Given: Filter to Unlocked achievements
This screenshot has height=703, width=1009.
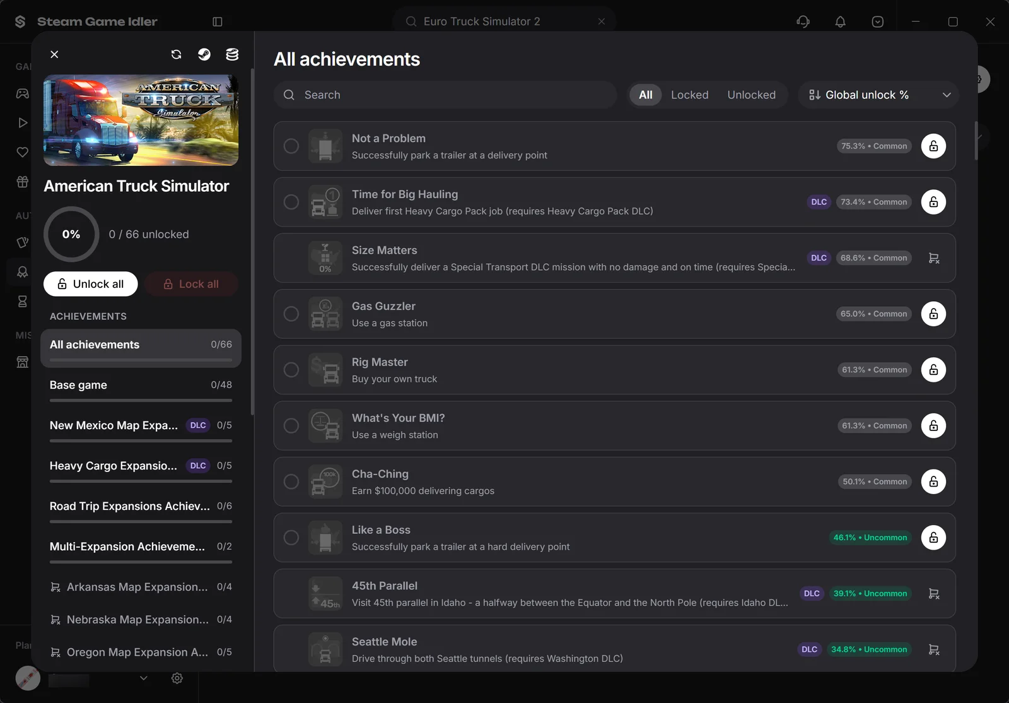Looking at the screenshot, I should click(x=751, y=95).
